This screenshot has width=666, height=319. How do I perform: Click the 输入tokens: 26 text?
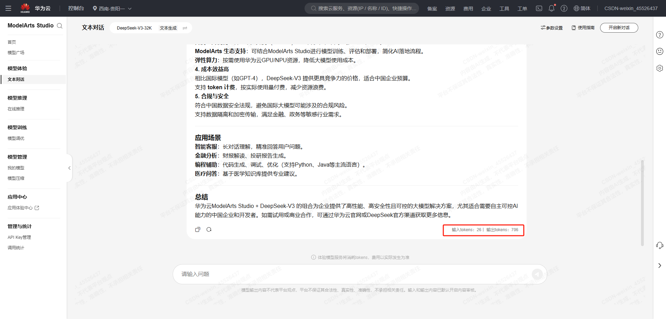point(467,230)
